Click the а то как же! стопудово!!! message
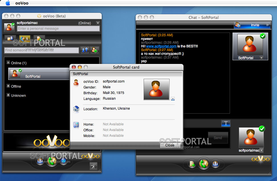This screenshot has width=277, height=181. (162, 54)
